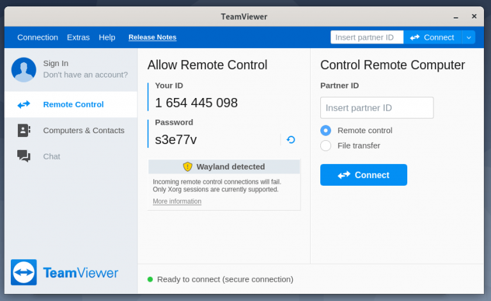Click the Your ID number 1 654 445 098
This screenshot has width=491, height=301.
click(196, 103)
